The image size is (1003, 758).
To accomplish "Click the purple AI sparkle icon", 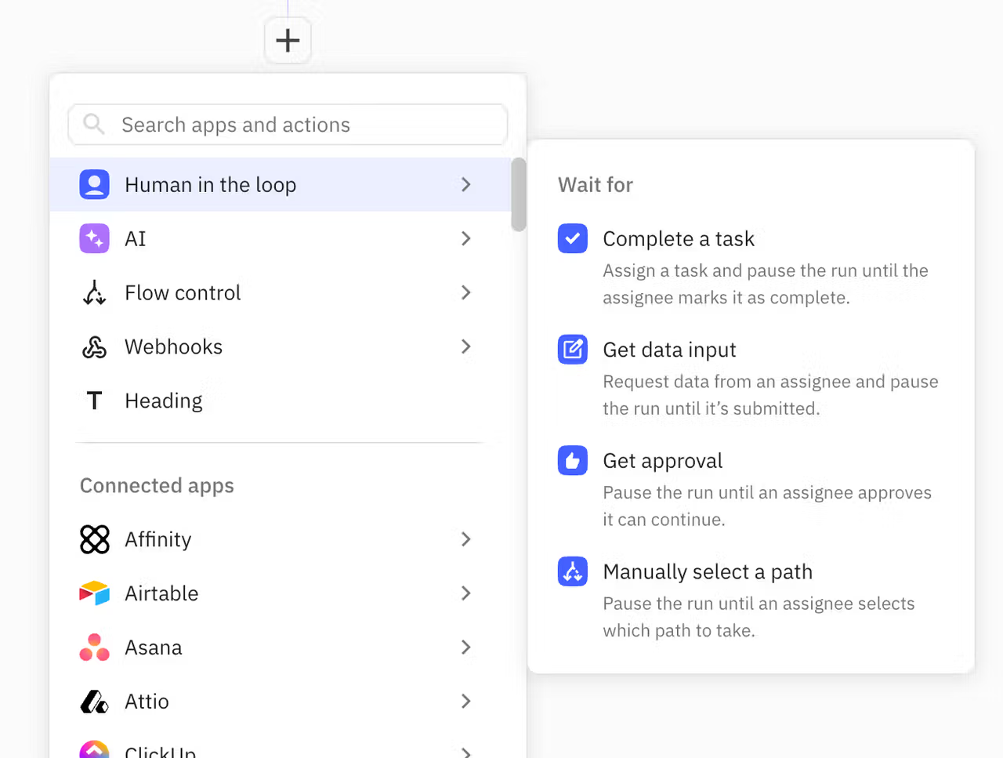I will click(94, 238).
